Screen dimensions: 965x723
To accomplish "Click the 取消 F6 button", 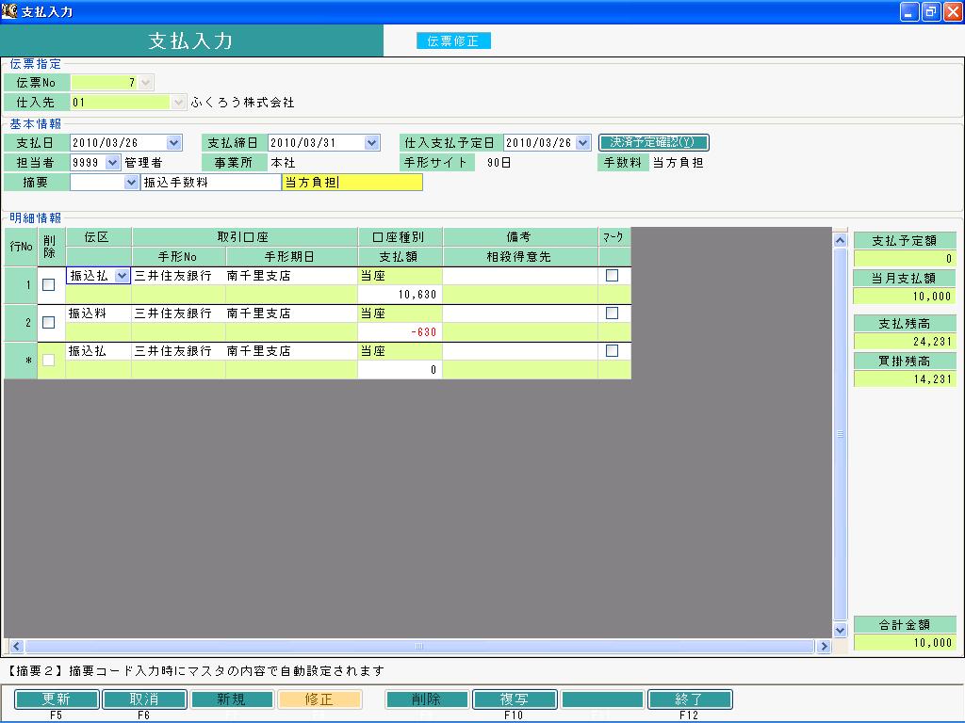I will (x=144, y=699).
